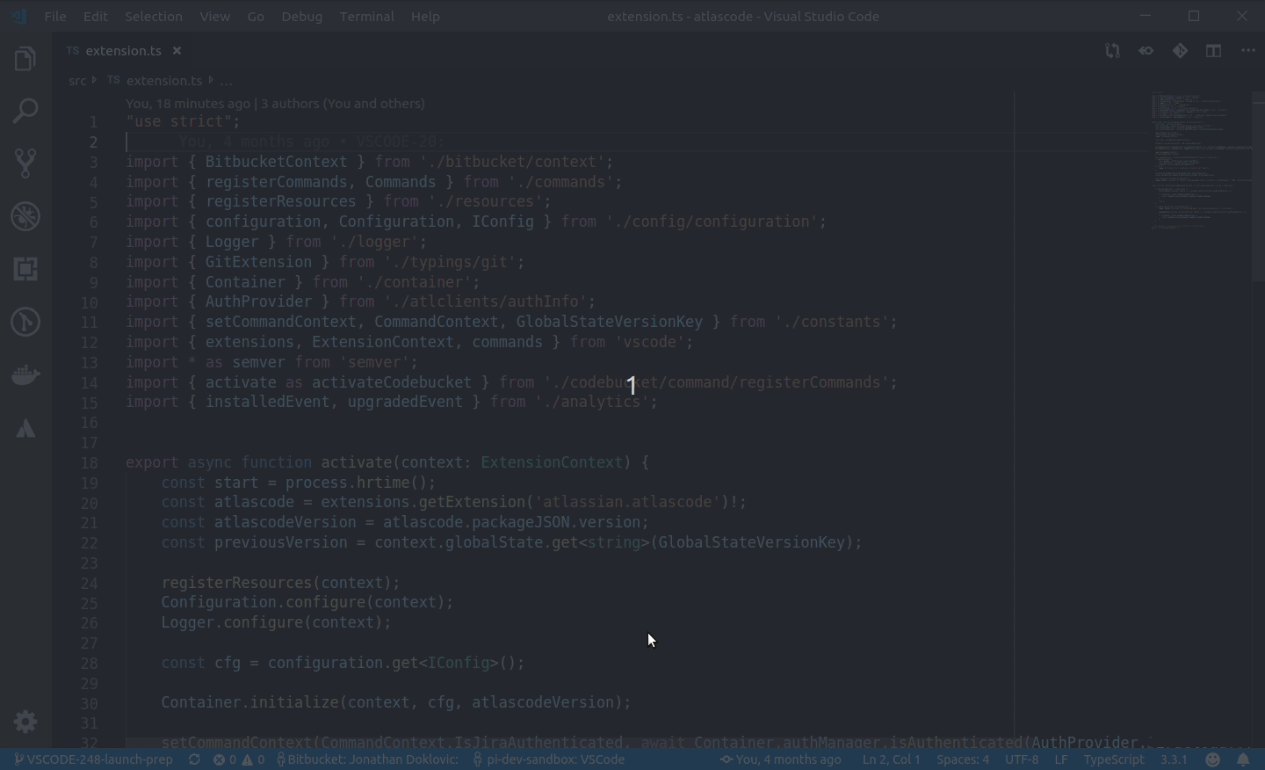
Task: Open the Extensions view in activity bar
Action: tap(25, 269)
